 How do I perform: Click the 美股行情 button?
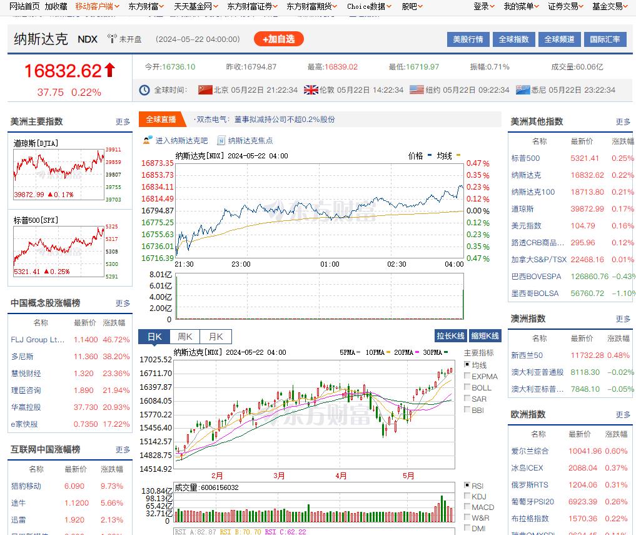[468, 39]
